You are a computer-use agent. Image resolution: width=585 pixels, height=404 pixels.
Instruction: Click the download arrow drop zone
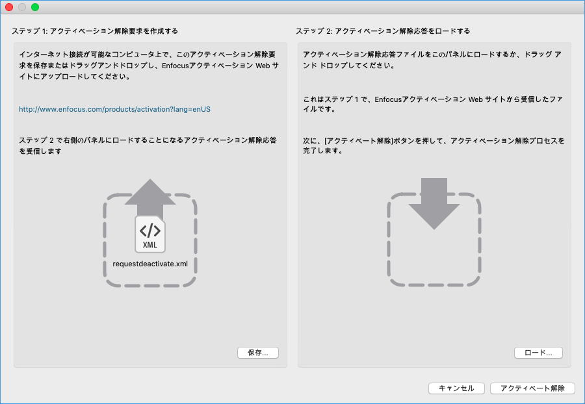tap(434, 232)
